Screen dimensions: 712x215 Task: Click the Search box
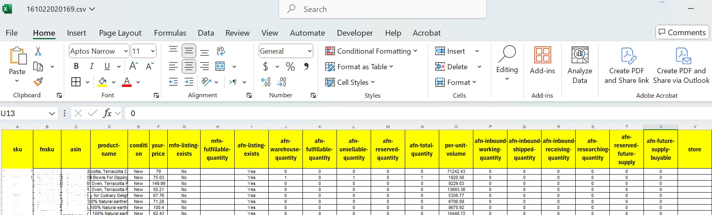tap(383, 9)
